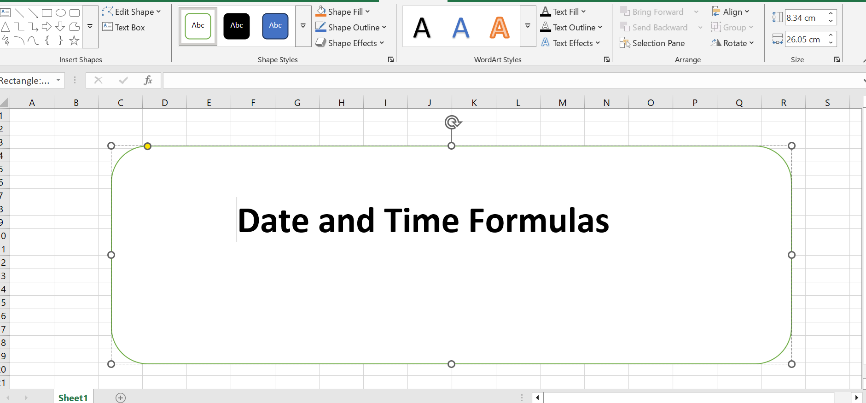Select the oval shape in shapes gallery
This screenshot has height=403, width=866.
point(61,13)
